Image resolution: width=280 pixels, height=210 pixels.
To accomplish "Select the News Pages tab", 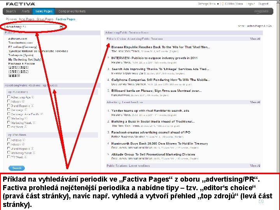I will click(x=44, y=11).
